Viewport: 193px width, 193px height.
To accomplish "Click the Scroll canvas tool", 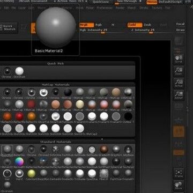I will 179,58.
